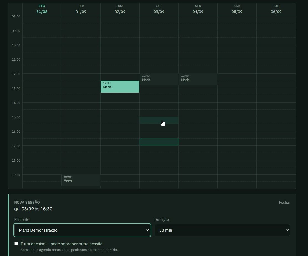The image size is (308, 256).
Task: Select the 14:00 time label
Action: pos(16,103)
